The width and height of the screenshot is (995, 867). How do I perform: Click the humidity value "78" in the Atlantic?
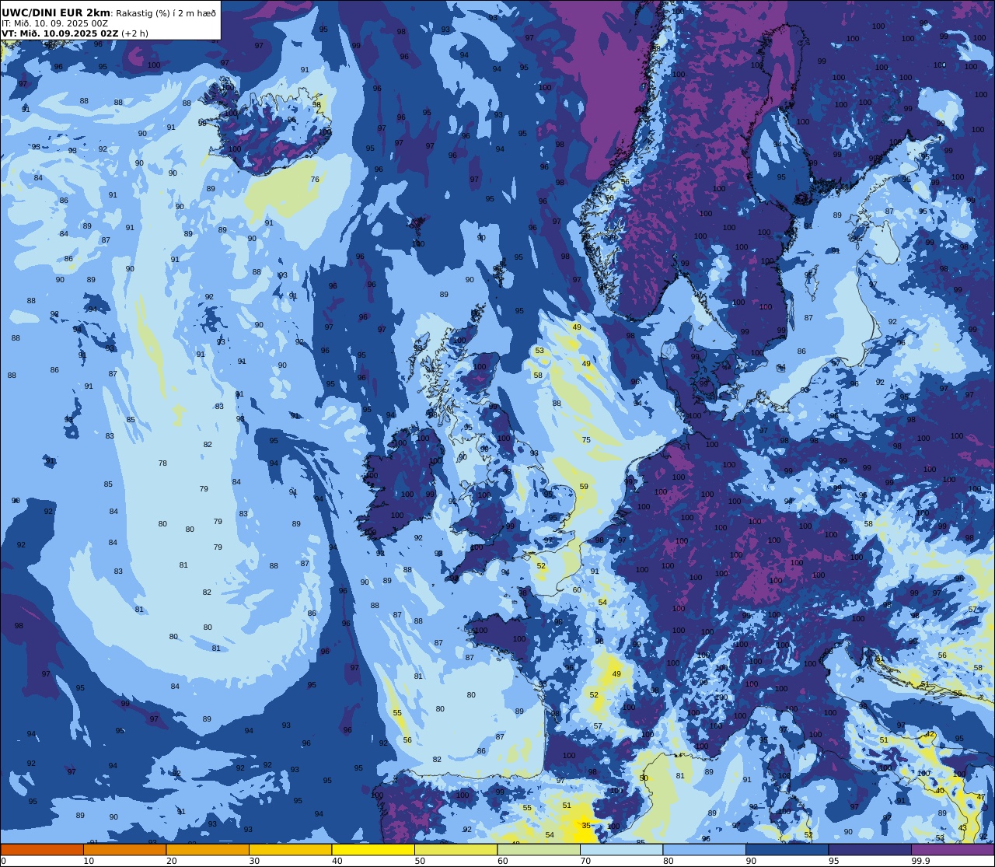pyautogui.click(x=162, y=463)
